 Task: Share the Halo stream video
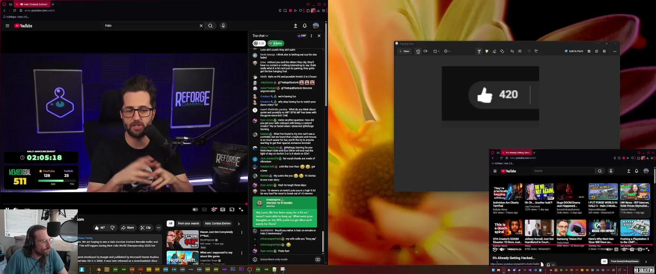tap(127, 228)
